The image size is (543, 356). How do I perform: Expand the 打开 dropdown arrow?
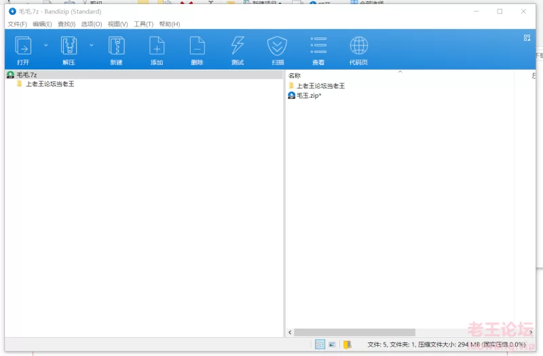45,45
